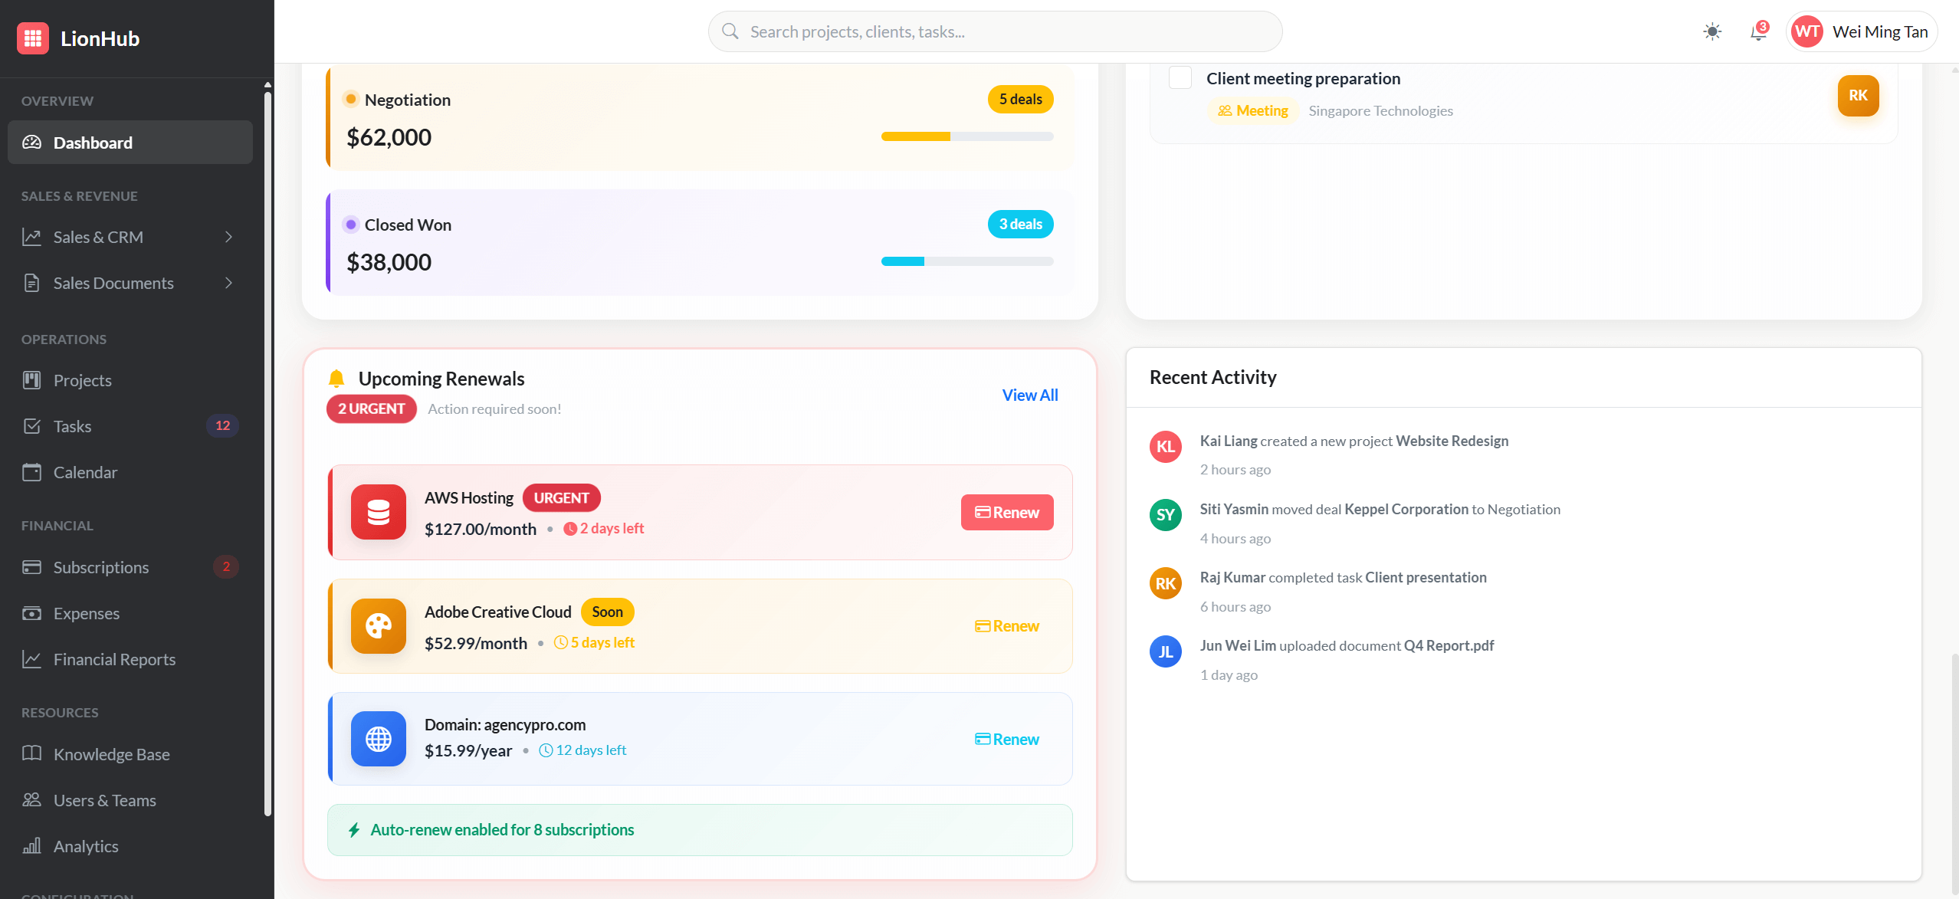
Task: Click the globe icon for agencypro.com domain
Action: click(x=378, y=738)
